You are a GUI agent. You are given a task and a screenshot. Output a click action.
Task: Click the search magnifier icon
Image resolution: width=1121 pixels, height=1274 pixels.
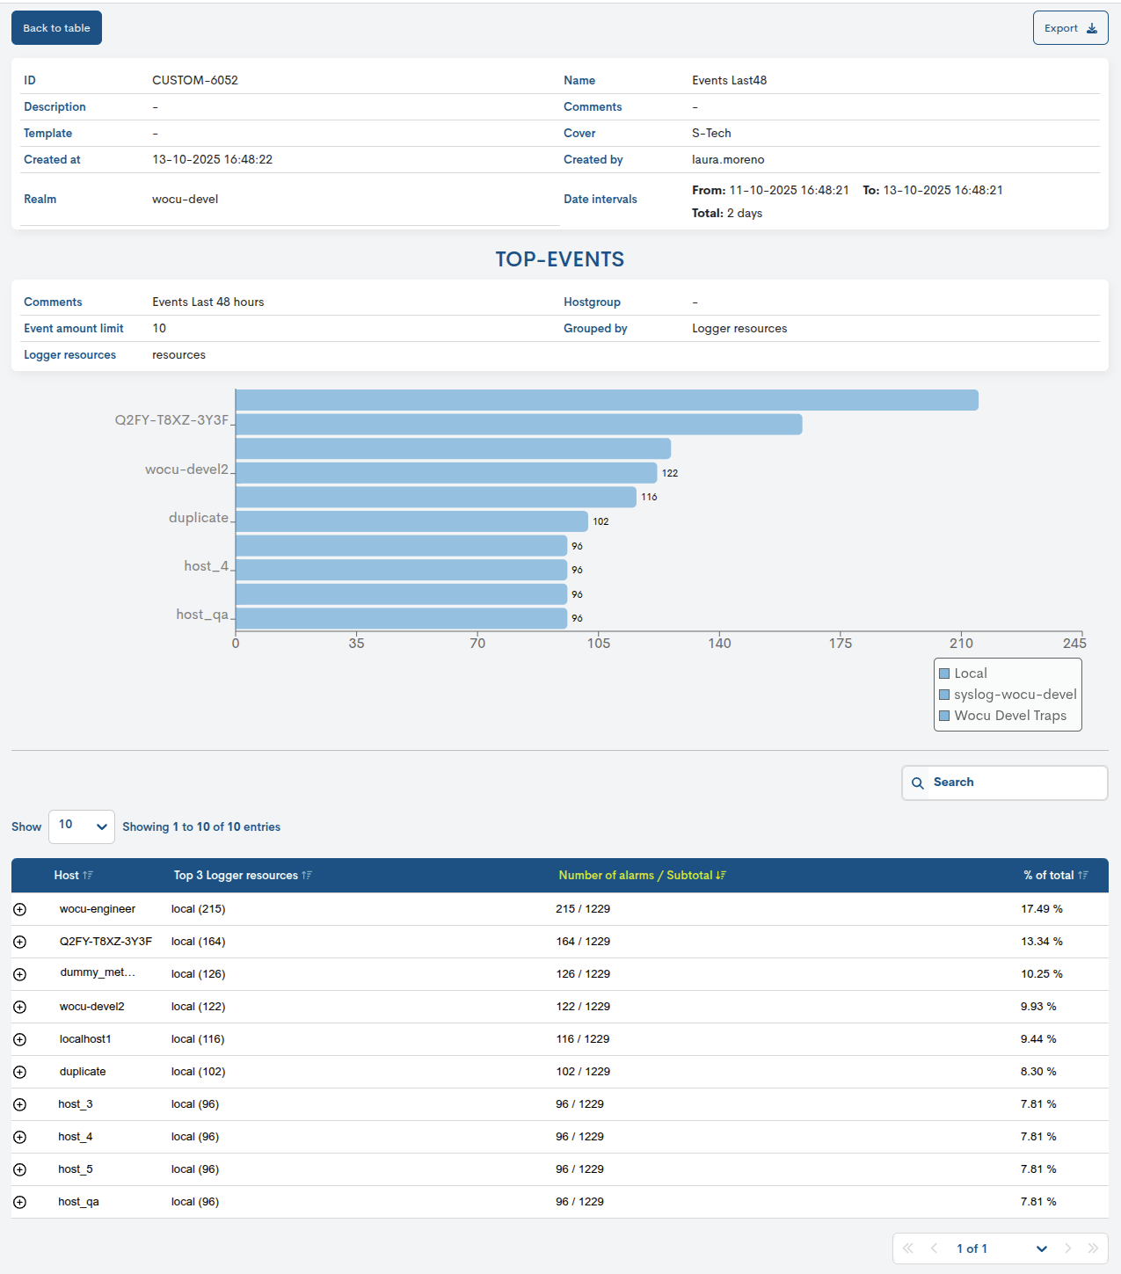click(917, 783)
